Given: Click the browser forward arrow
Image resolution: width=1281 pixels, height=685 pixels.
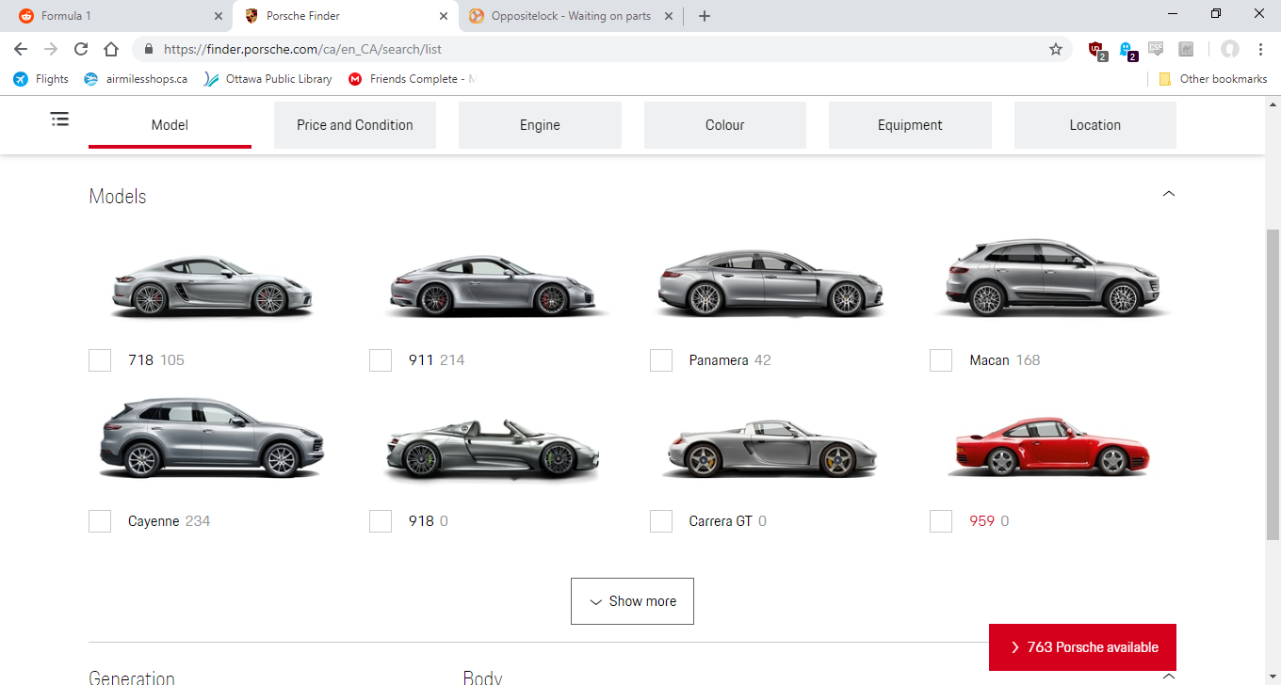Looking at the screenshot, I should 51,49.
